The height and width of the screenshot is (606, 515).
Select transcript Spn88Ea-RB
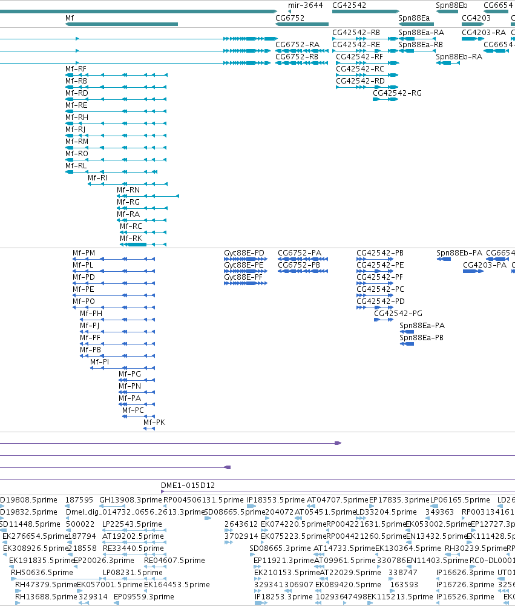coord(417,51)
